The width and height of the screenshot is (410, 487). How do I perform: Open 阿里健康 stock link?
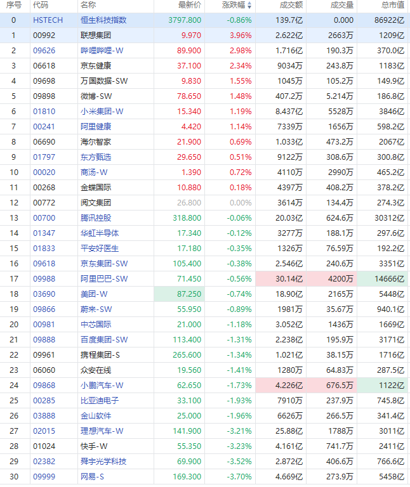[96, 127]
